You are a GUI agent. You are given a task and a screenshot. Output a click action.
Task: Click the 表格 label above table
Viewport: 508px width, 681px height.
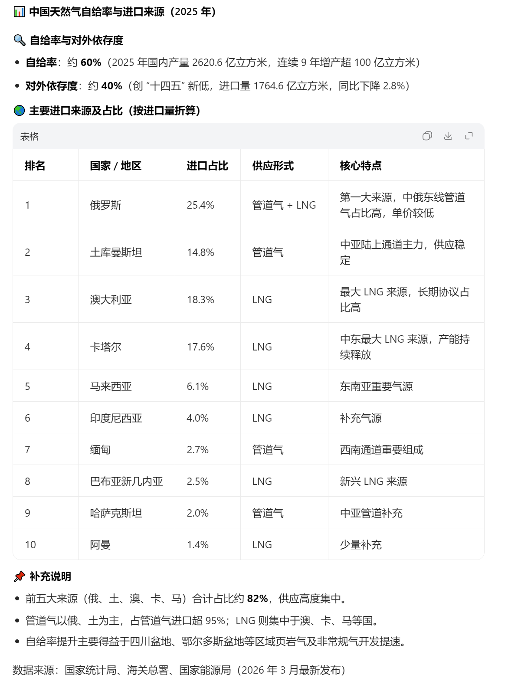pos(29,137)
